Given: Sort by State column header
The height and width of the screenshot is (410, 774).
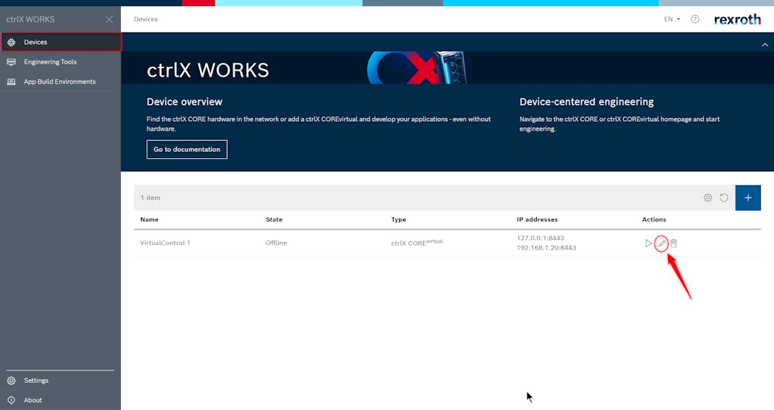Looking at the screenshot, I should point(274,219).
